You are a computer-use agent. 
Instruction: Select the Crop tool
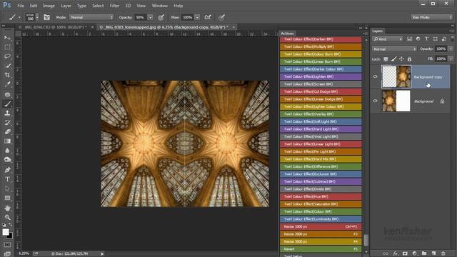(8, 75)
